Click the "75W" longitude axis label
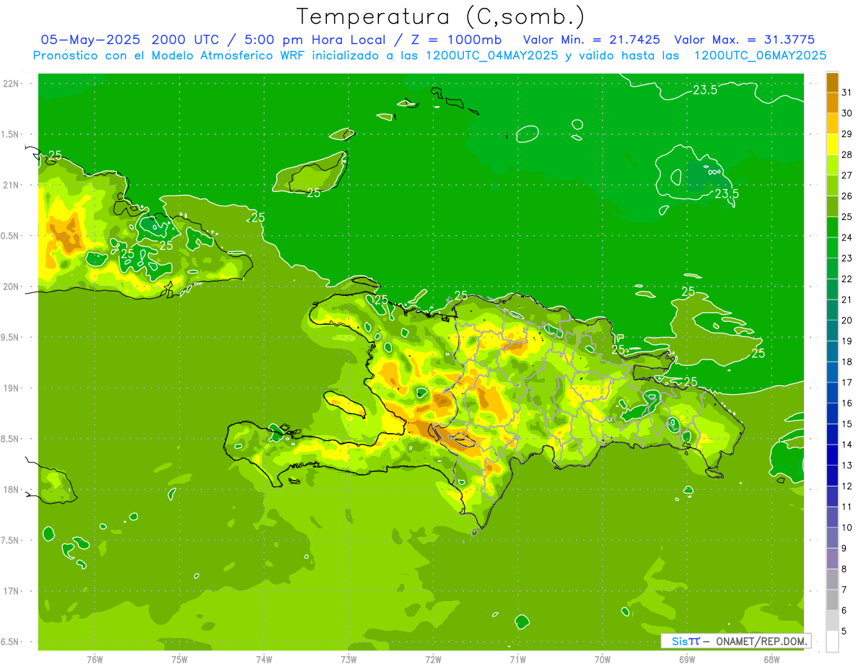Image resolution: width=866 pixels, height=669 pixels. click(180, 659)
